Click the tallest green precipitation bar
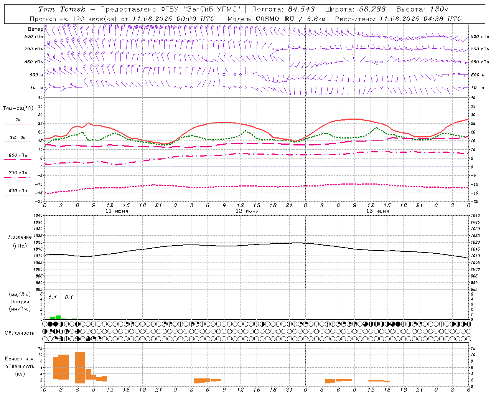Viewport: 491px width, 393px height. tap(58, 317)
